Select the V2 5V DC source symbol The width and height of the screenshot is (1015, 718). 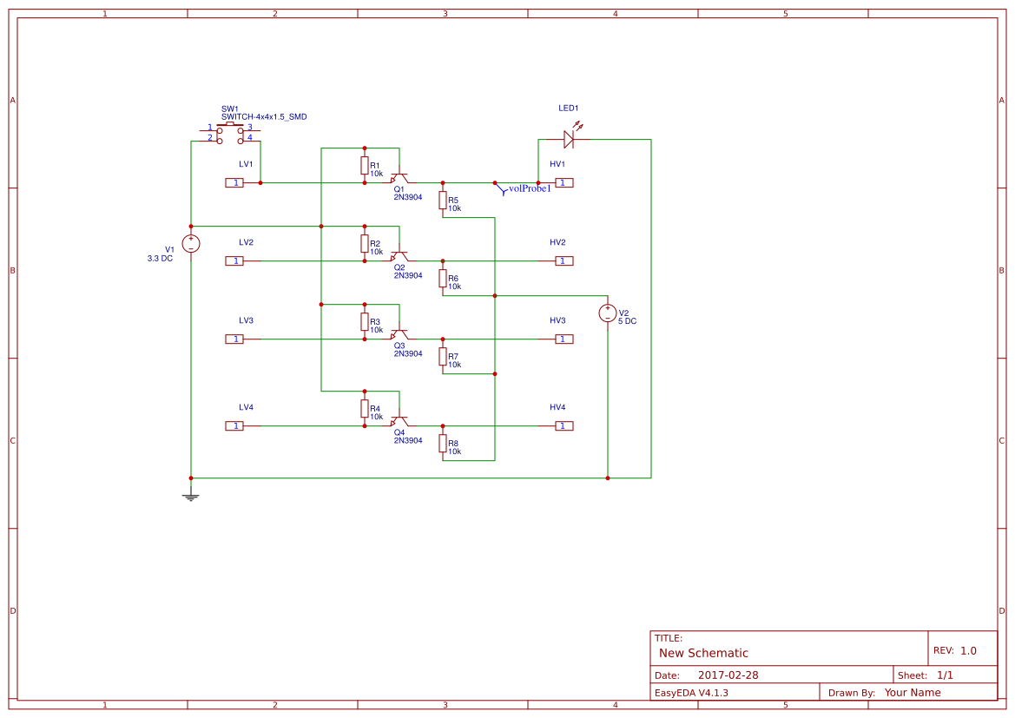(608, 312)
